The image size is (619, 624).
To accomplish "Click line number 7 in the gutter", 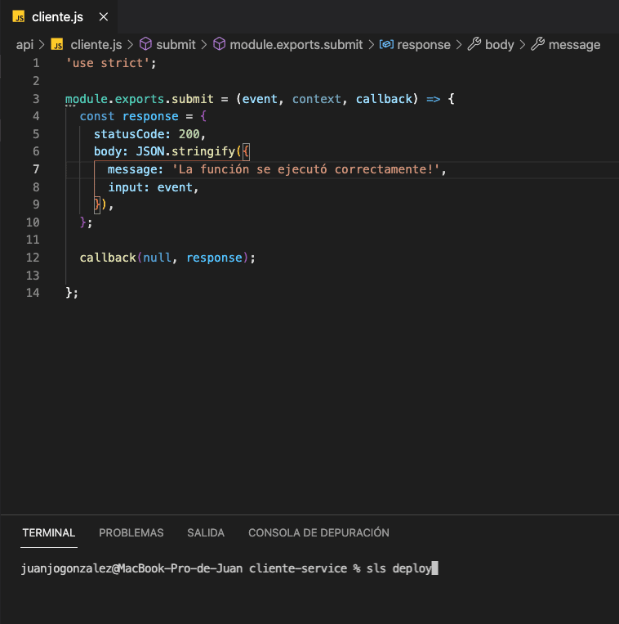I will coord(36,169).
